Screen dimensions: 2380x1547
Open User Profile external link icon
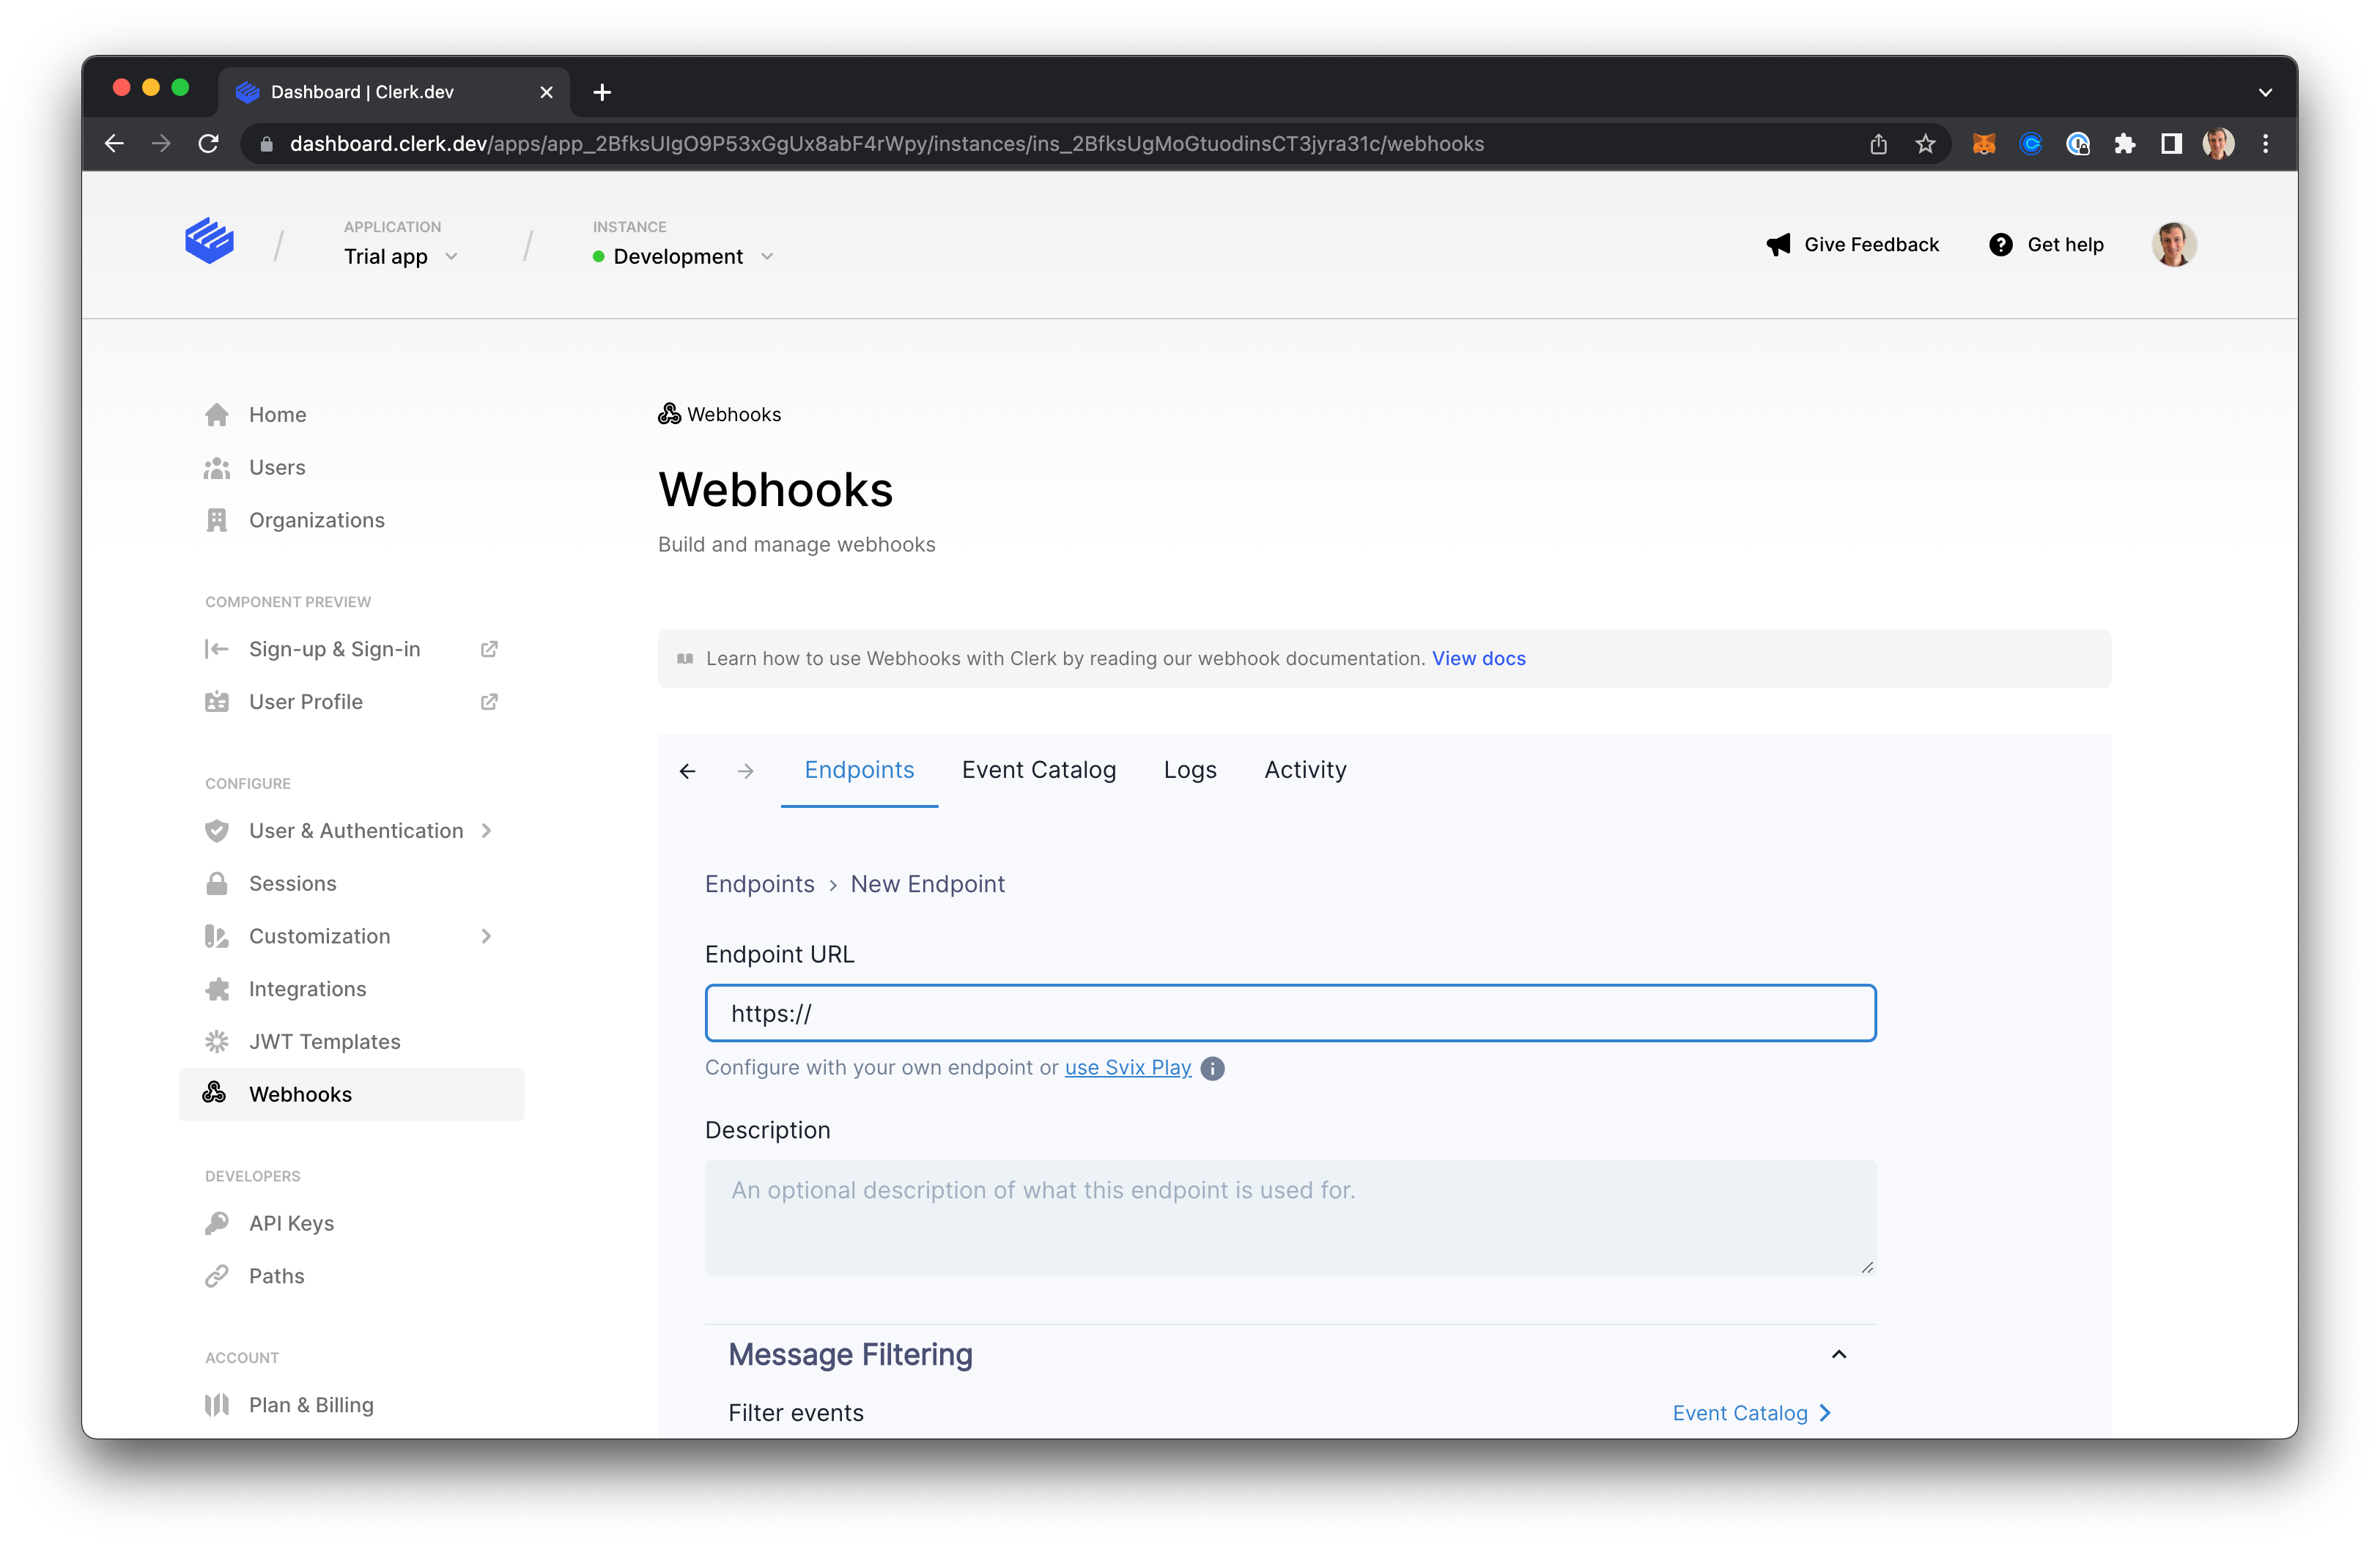[x=489, y=702]
